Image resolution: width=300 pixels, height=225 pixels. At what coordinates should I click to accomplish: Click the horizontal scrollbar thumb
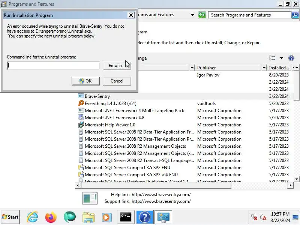click(x=156, y=185)
